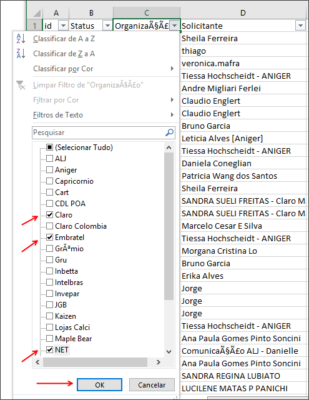Check the Capricornio checkbox

coord(49,181)
